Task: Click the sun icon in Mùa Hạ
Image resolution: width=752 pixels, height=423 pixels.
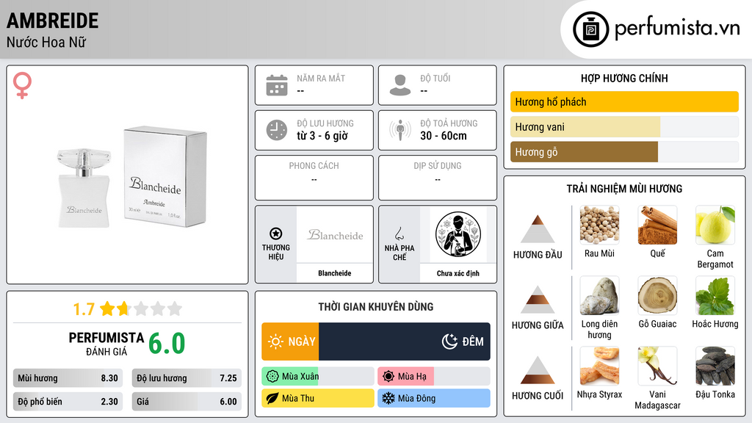Action: click(x=388, y=377)
